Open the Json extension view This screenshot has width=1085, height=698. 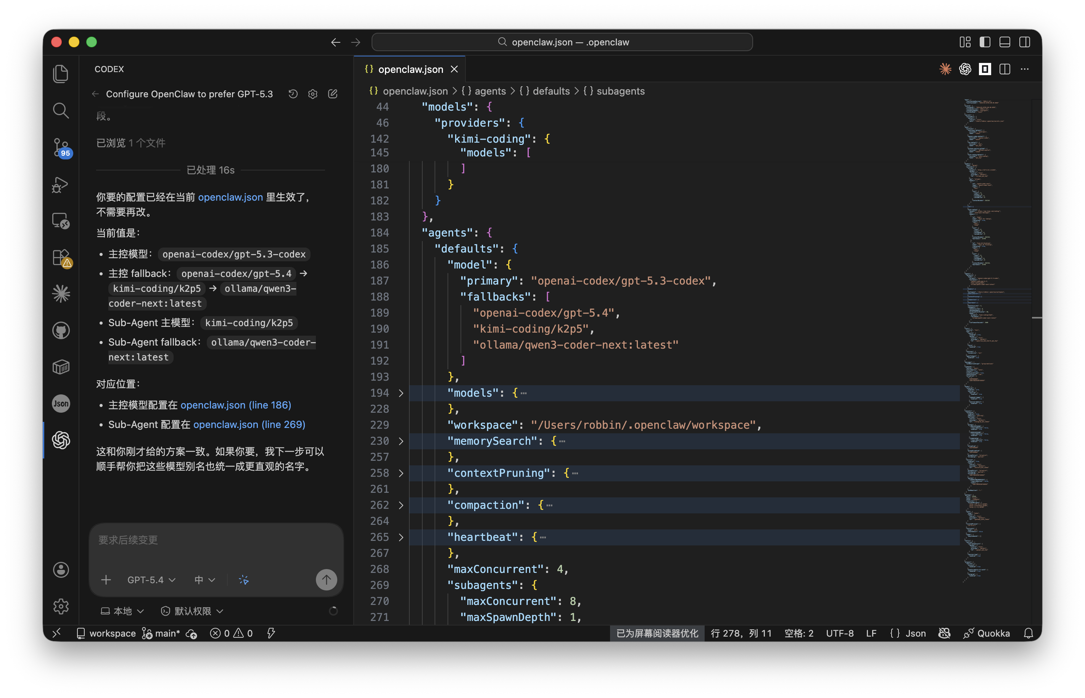(x=61, y=404)
